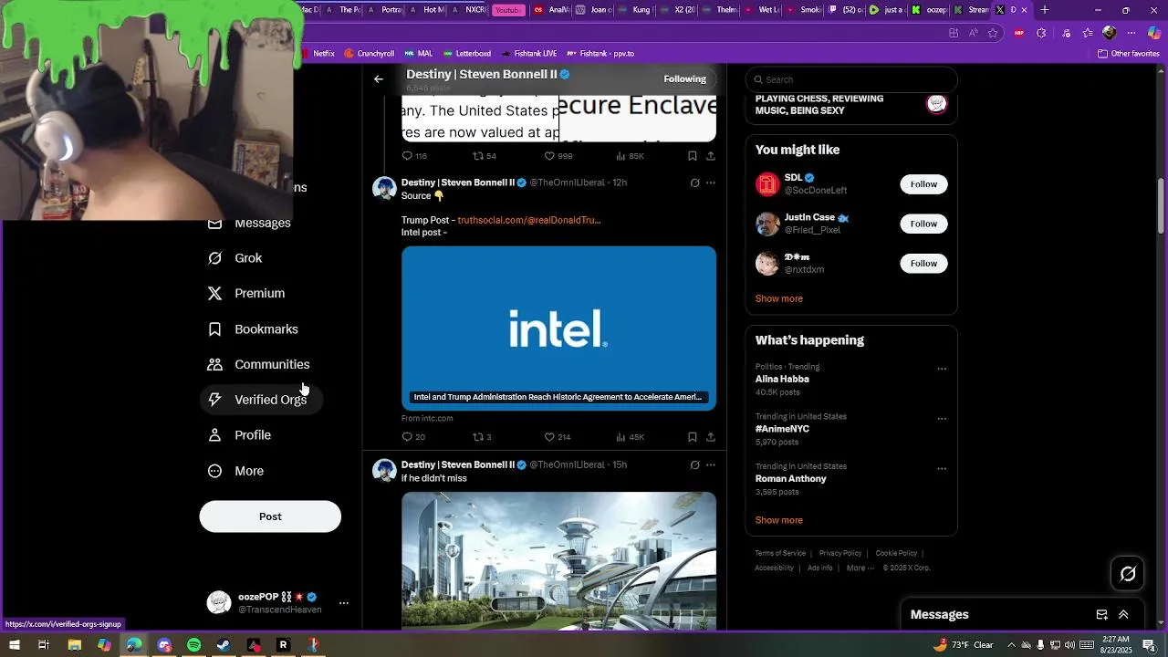Open more options for Roman Anthony trend
The height and width of the screenshot is (657, 1168).
(x=942, y=469)
